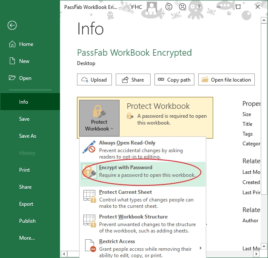Open Save As page
This screenshot has width=268, height=258.
click(x=30, y=136)
